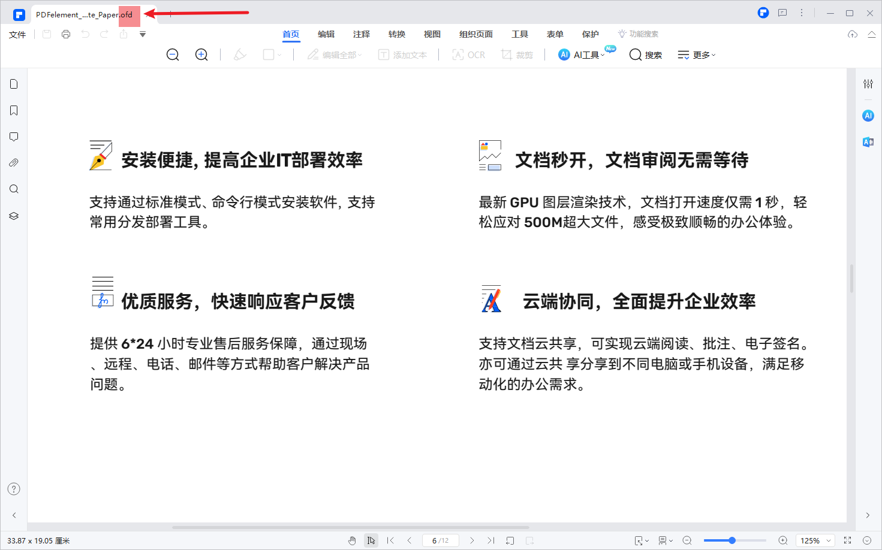
Task: Click the zoom in magnifier icon
Action: 201,55
